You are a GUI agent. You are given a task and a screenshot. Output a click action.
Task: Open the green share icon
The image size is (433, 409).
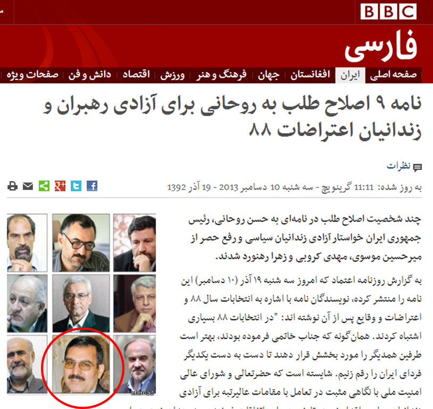click(44, 186)
